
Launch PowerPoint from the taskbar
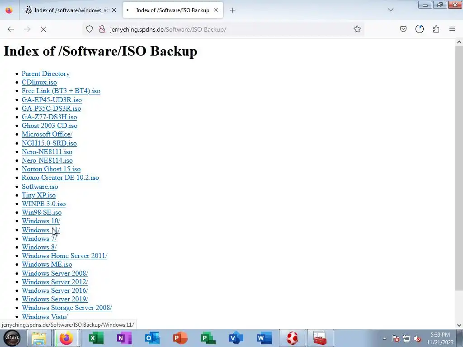pyautogui.click(x=180, y=338)
